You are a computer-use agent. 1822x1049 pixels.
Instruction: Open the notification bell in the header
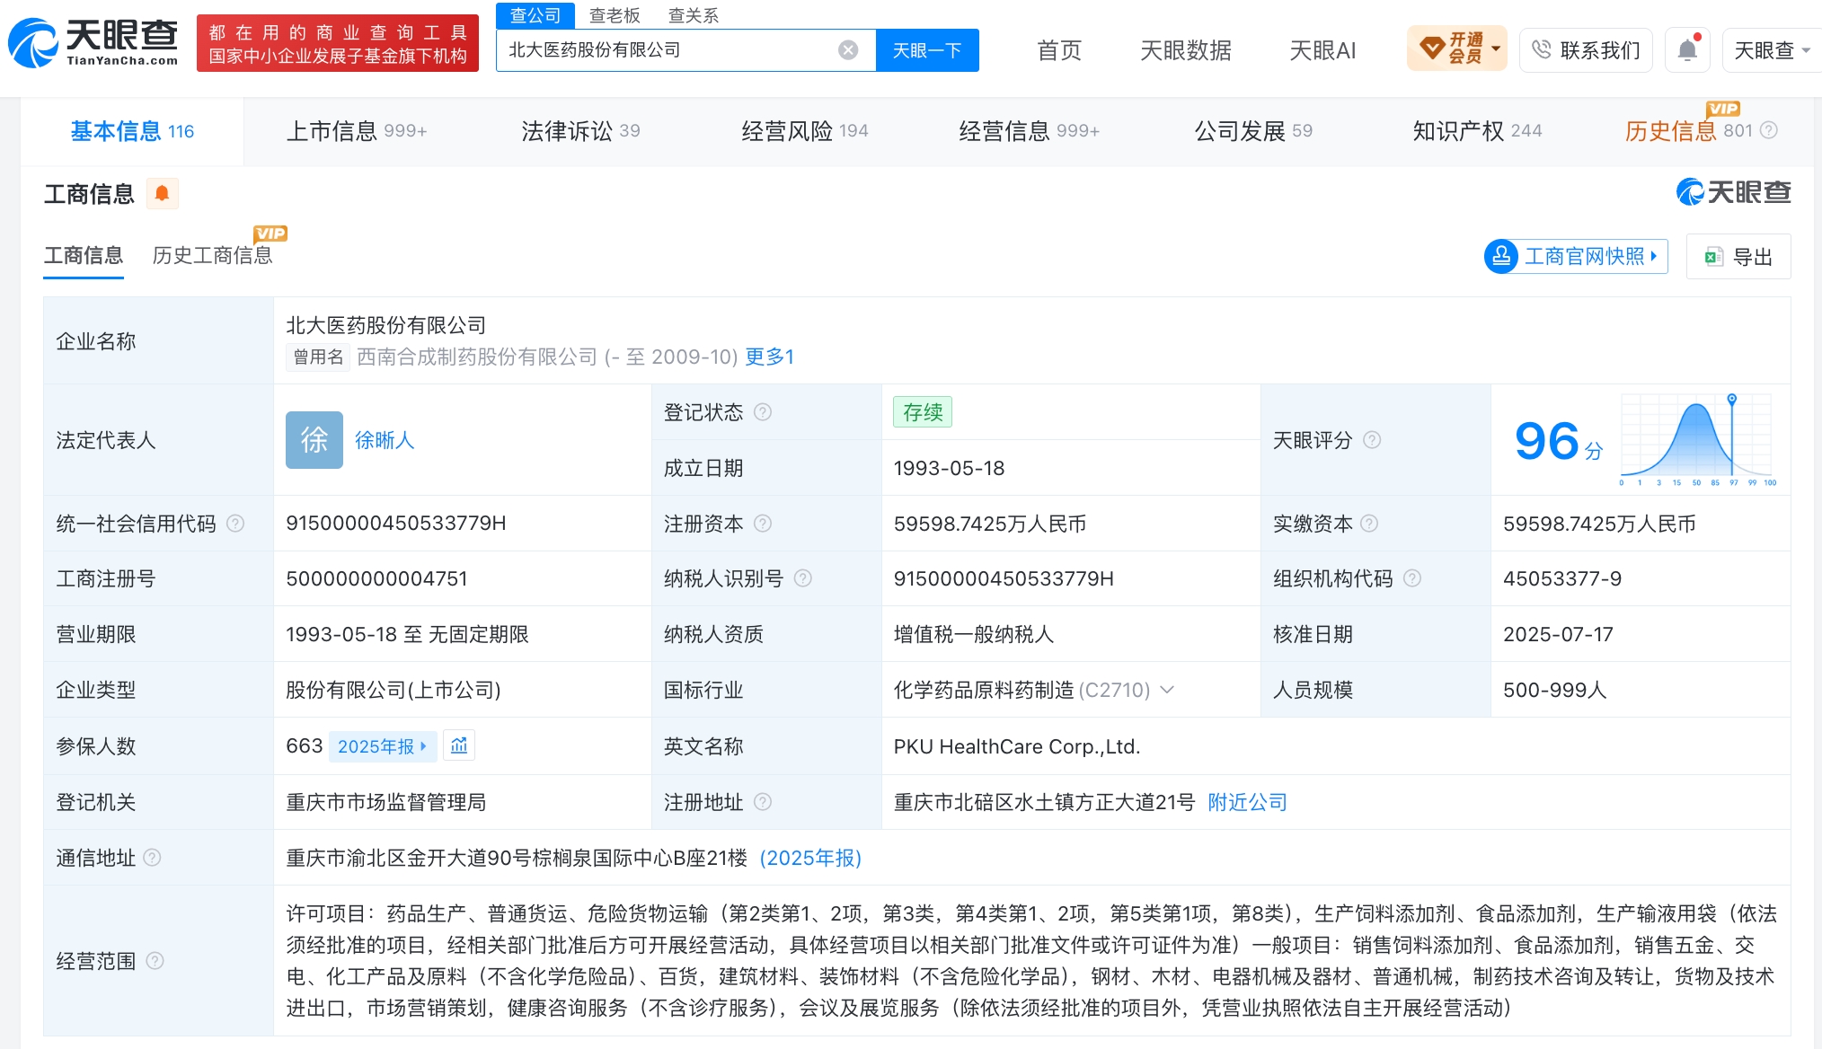coord(1687,50)
